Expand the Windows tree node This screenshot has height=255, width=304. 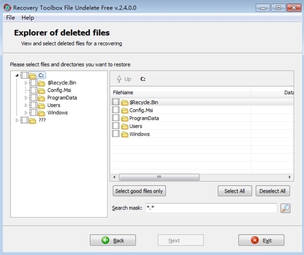tap(26, 112)
